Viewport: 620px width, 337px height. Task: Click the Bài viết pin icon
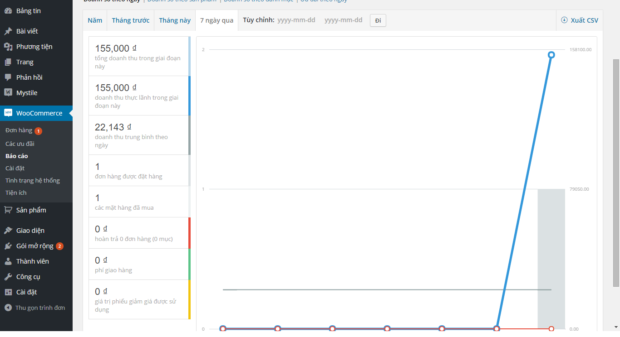click(x=8, y=31)
